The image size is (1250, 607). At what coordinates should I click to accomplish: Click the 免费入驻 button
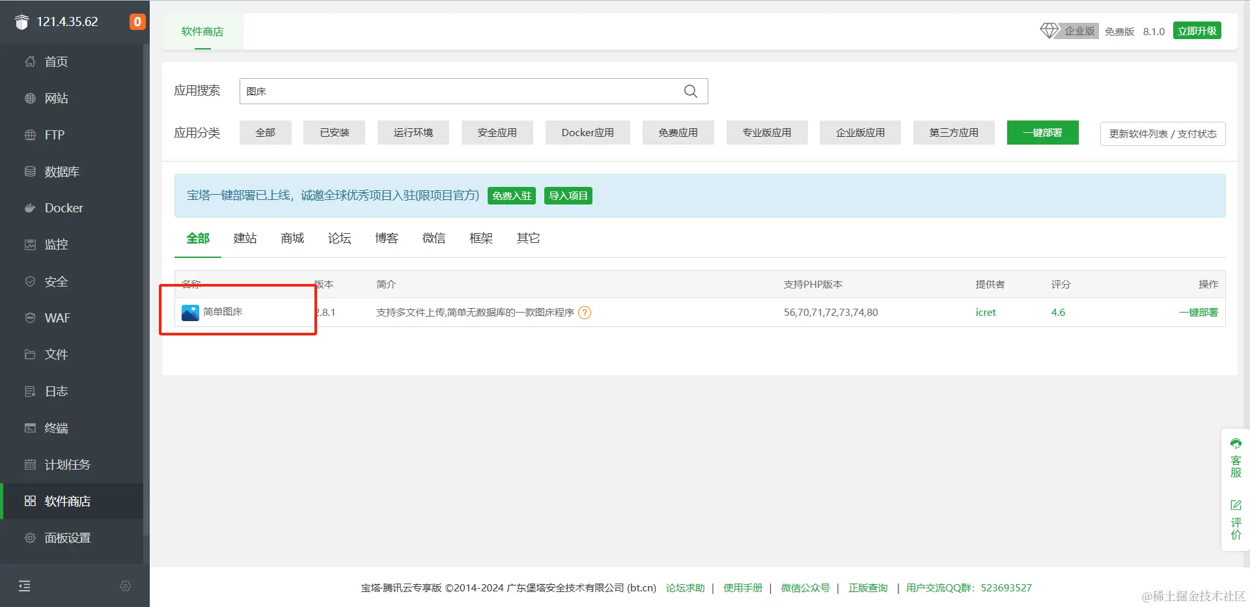coord(512,195)
